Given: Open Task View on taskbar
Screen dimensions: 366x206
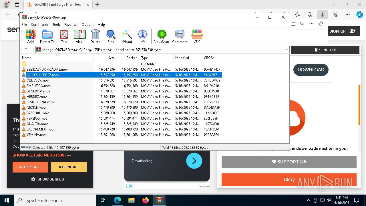Looking at the screenshot, I should tap(103, 200).
